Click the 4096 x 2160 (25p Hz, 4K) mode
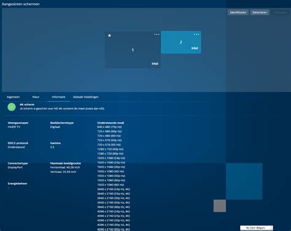 pos(114,216)
